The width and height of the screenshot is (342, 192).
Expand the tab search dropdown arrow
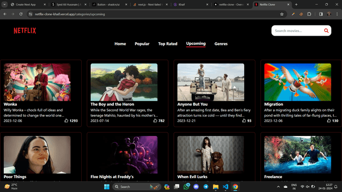point(4,4)
